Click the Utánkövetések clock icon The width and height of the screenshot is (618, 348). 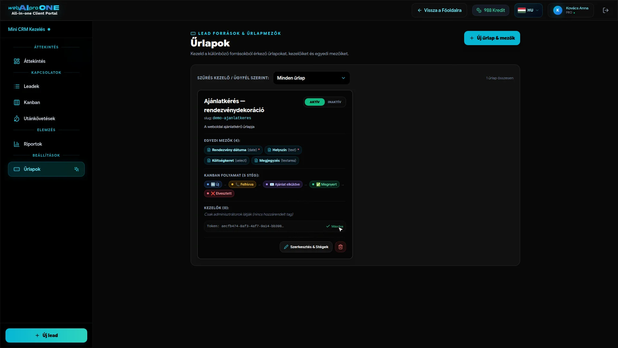tap(17, 119)
